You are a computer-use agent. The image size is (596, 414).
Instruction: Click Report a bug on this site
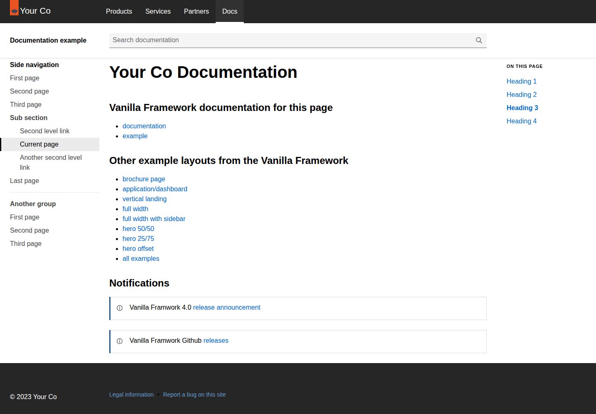[195, 395]
